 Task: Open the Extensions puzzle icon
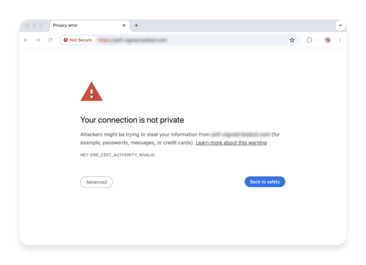click(x=309, y=40)
